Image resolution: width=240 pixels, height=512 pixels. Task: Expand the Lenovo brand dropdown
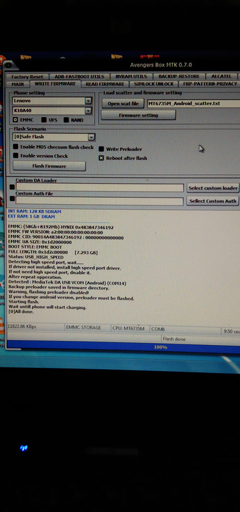(88, 101)
